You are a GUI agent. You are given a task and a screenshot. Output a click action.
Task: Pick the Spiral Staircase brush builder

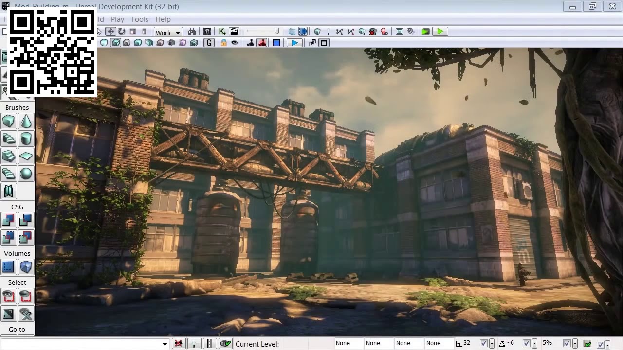(x=9, y=174)
